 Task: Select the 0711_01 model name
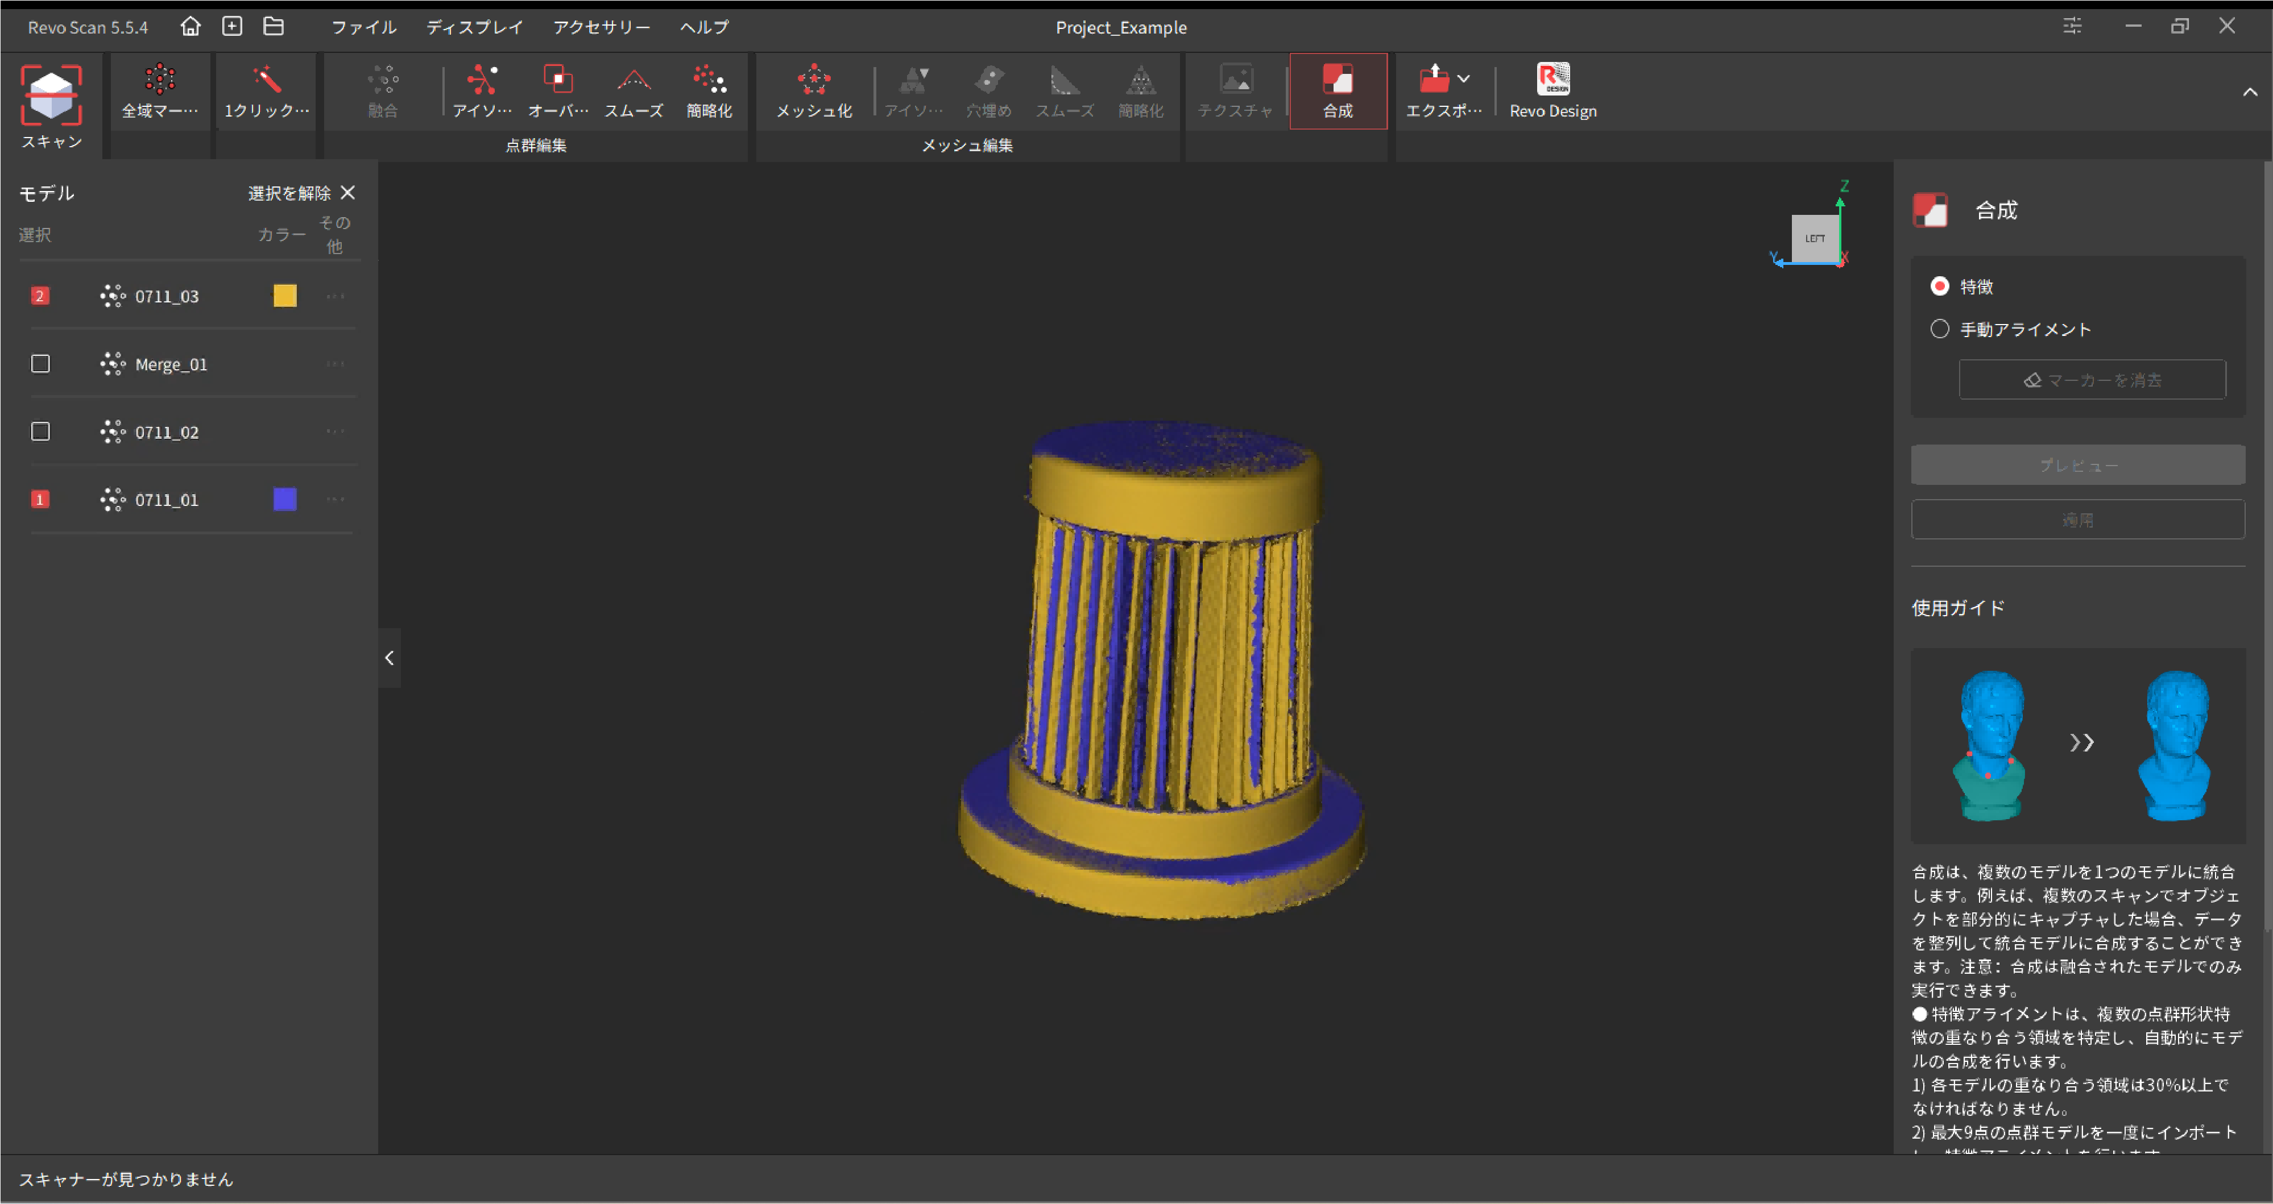(x=167, y=500)
